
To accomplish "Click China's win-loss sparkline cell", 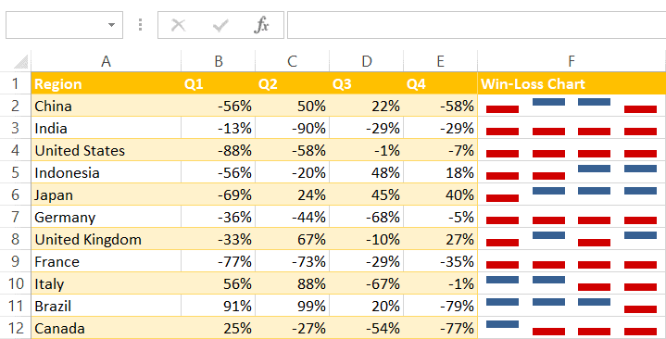I will [572, 106].
